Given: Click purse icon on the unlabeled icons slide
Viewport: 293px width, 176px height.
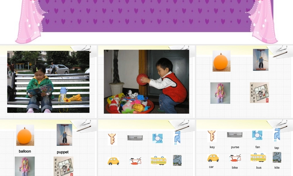Looking at the screenshot, I should click(x=135, y=138).
